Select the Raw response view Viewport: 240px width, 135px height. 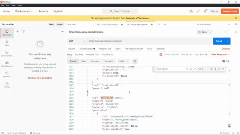84,61
